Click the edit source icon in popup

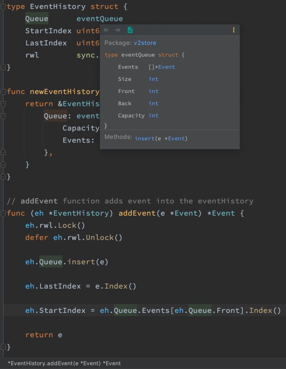[x=130, y=30]
